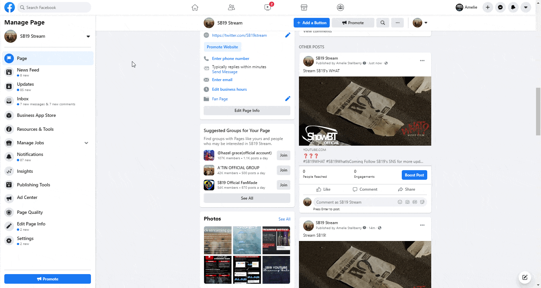
Task: Open the STREAMING NOTICE photo thumbnail
Action: 276,240
